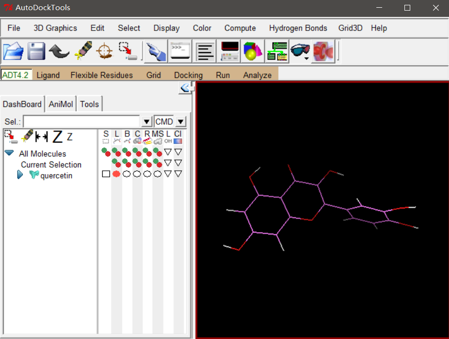Click the red molecular surface icon

point(324,51)
